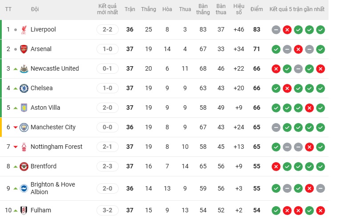Click the Arsenal club crest icon
Viewport: 337px width, 219px height.
click(x=24, y=49)
